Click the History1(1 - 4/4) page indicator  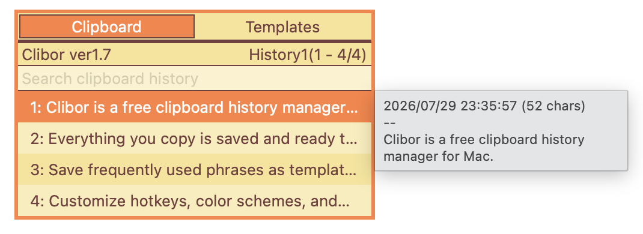(308, 55)
